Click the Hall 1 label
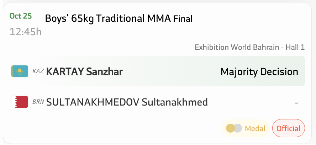 point(295,47)
